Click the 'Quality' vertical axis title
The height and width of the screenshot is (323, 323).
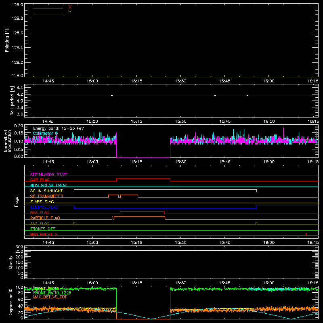point(11,262)
